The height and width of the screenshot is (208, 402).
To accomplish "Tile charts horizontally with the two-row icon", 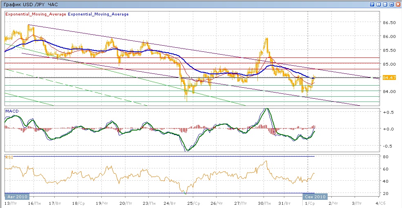I will (x=385, y=4).
